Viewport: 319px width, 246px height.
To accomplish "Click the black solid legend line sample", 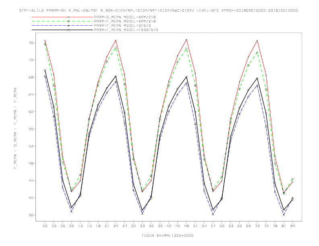I will (x=62, y=30).
